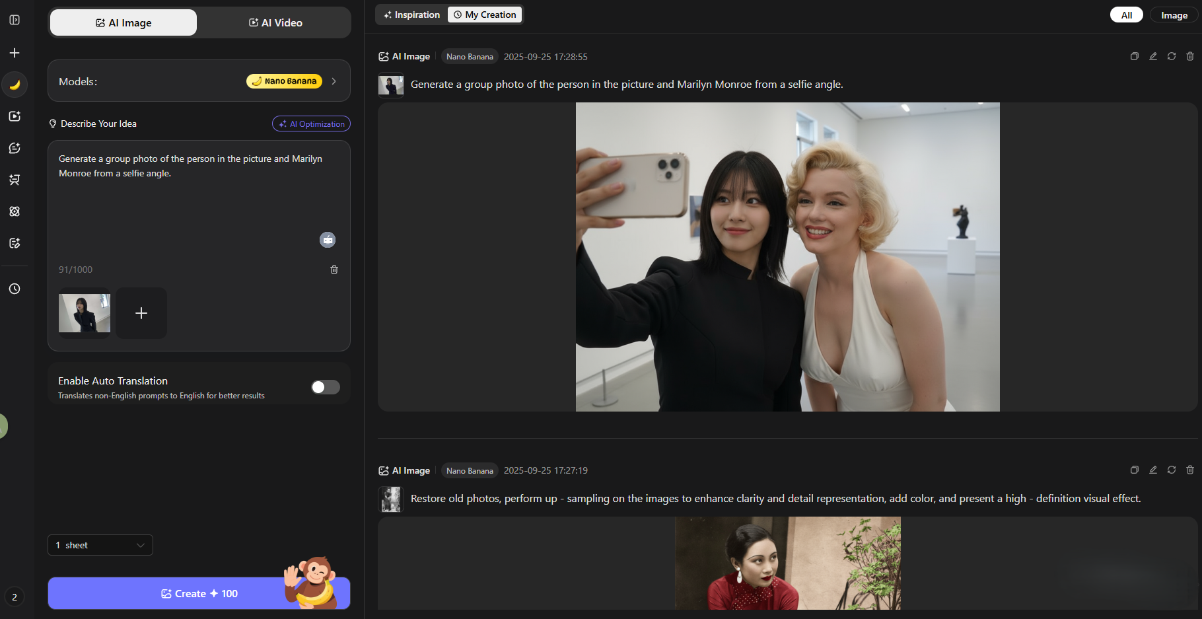The height and width of the screenshot is (619, 1202).
Task: Collapse the left sidebar panel icon
Action: 15,20
